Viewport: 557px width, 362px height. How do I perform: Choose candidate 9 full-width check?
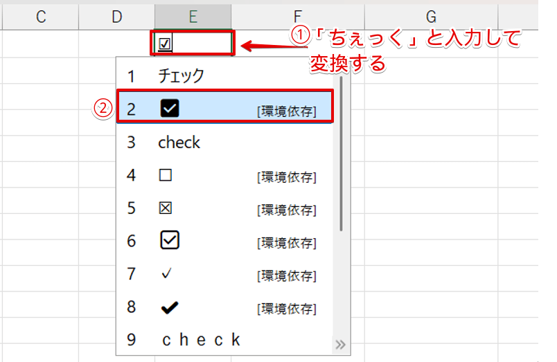(225, 340)
